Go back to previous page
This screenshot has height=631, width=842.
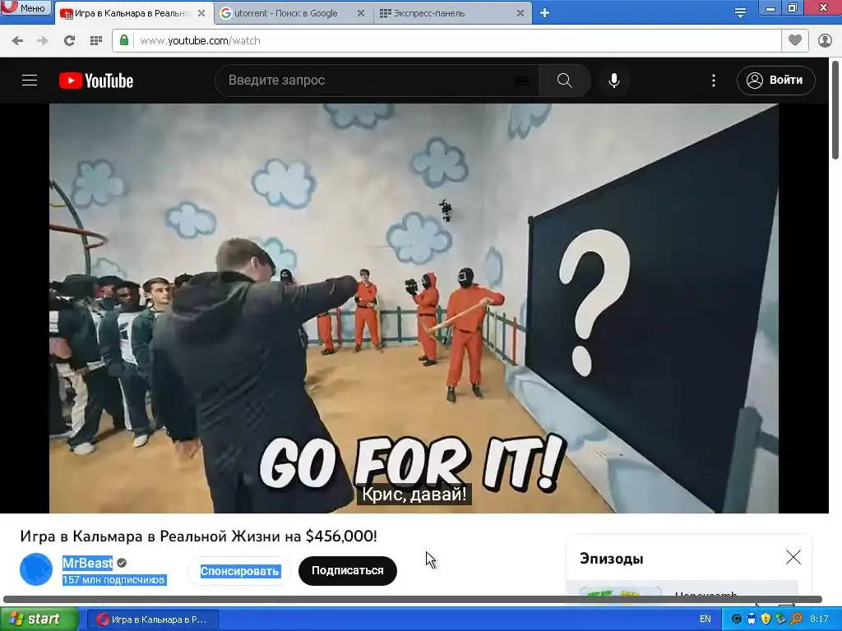coord(17,41)
